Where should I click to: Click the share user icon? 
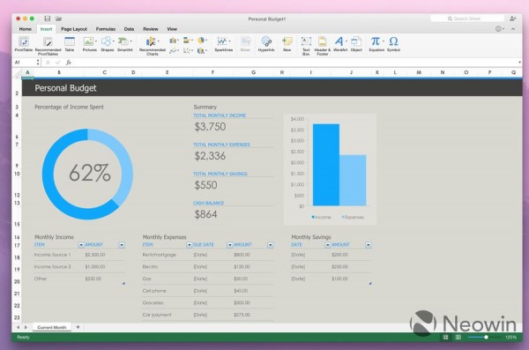513,19
